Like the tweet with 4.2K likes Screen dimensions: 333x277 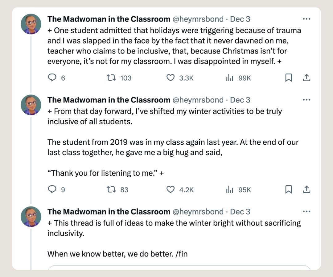(x=171, y=190)
